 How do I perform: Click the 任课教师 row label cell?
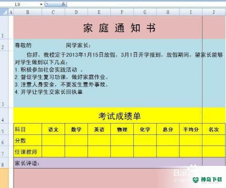[28, 151]
